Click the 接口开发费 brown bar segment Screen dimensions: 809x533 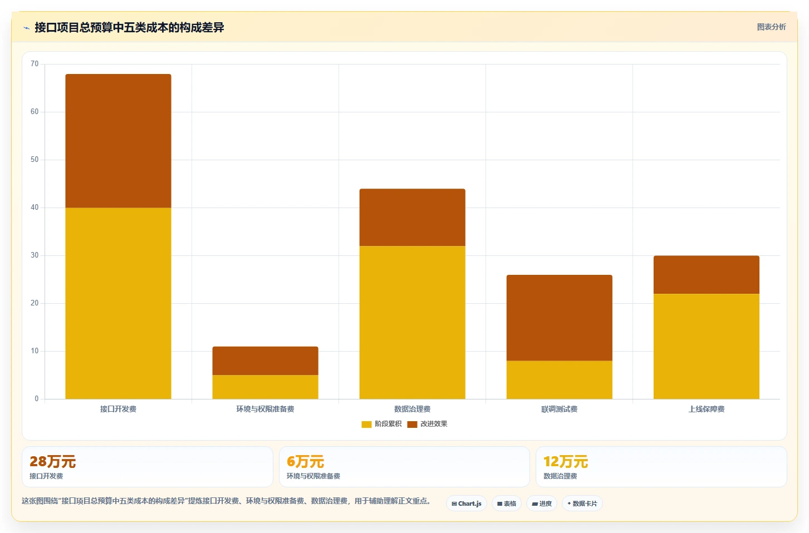[x=118, y=141]
